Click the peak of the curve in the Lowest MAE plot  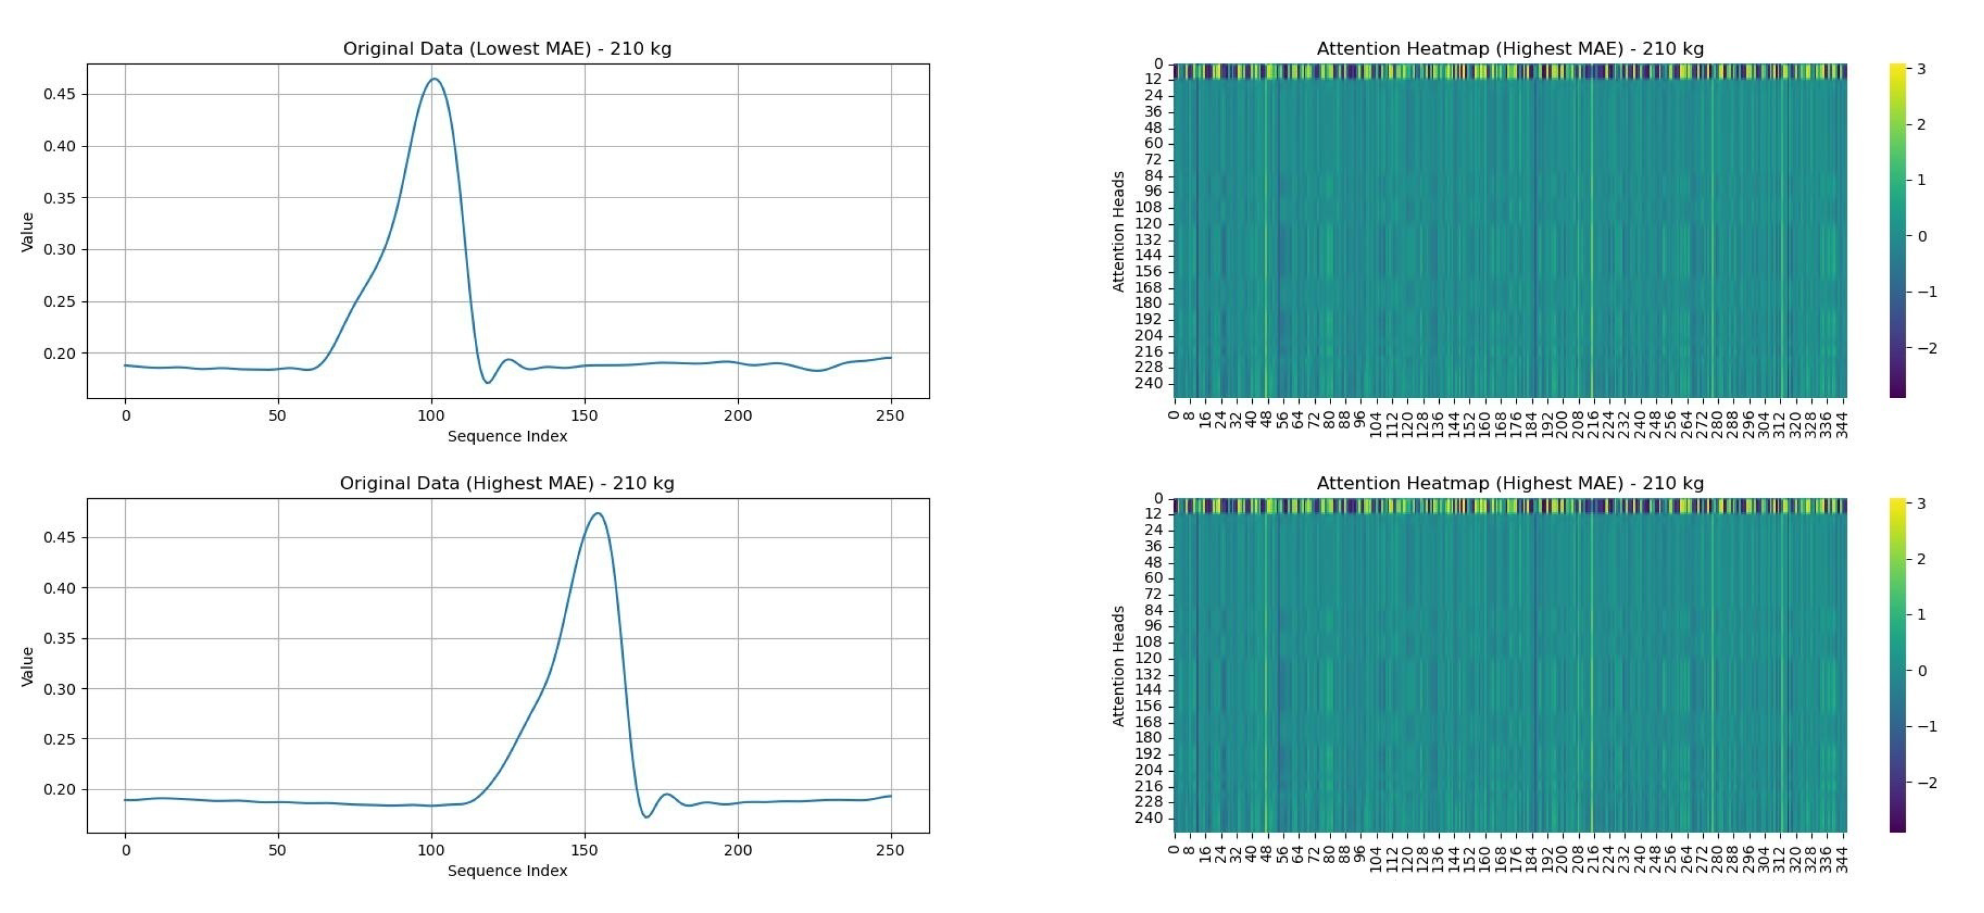click(434, 78)
